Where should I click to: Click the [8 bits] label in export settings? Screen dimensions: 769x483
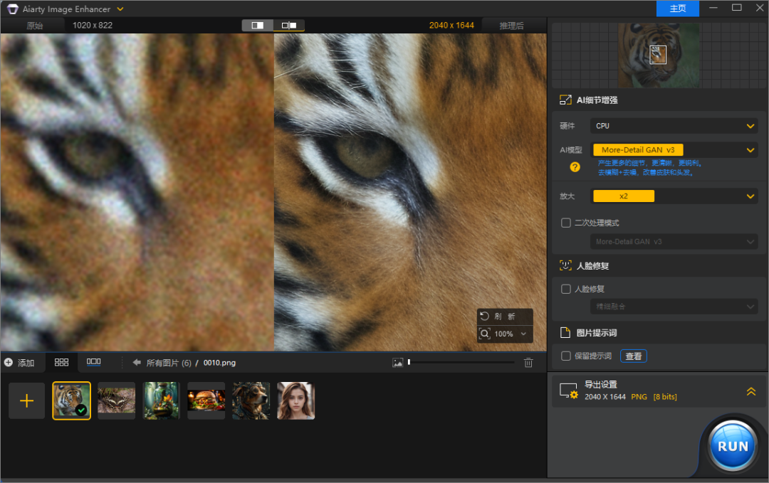coord(665,397)
